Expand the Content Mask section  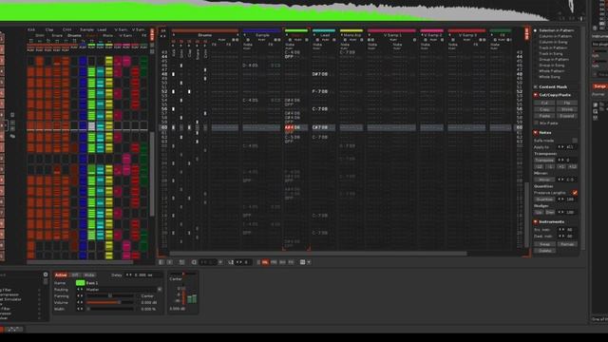coord(536,86)
